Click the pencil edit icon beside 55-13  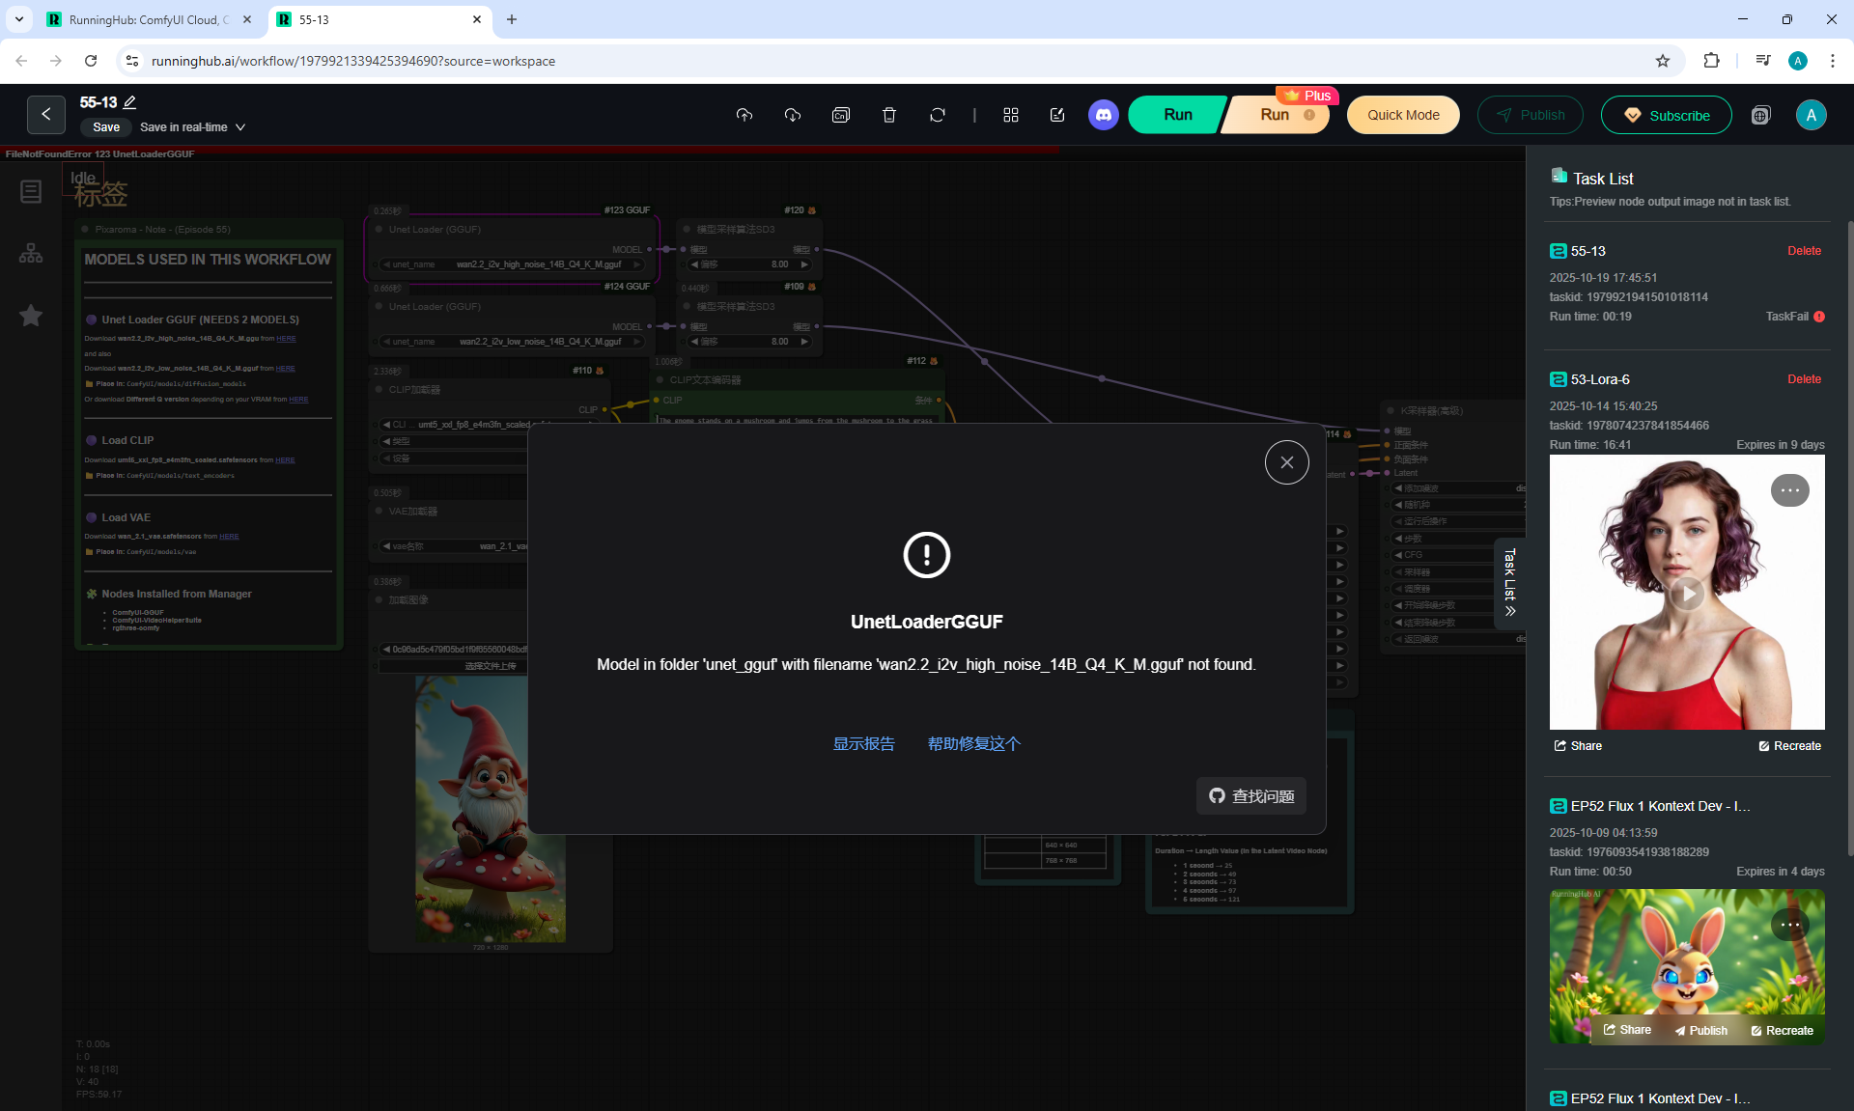tap(130, 102)
